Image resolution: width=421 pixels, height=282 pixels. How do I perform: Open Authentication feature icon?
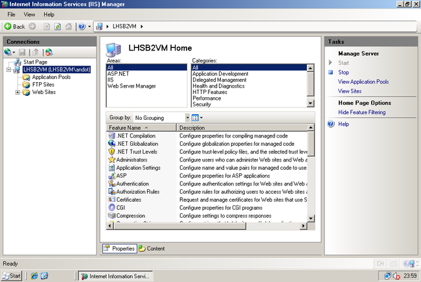coord(111,183)
